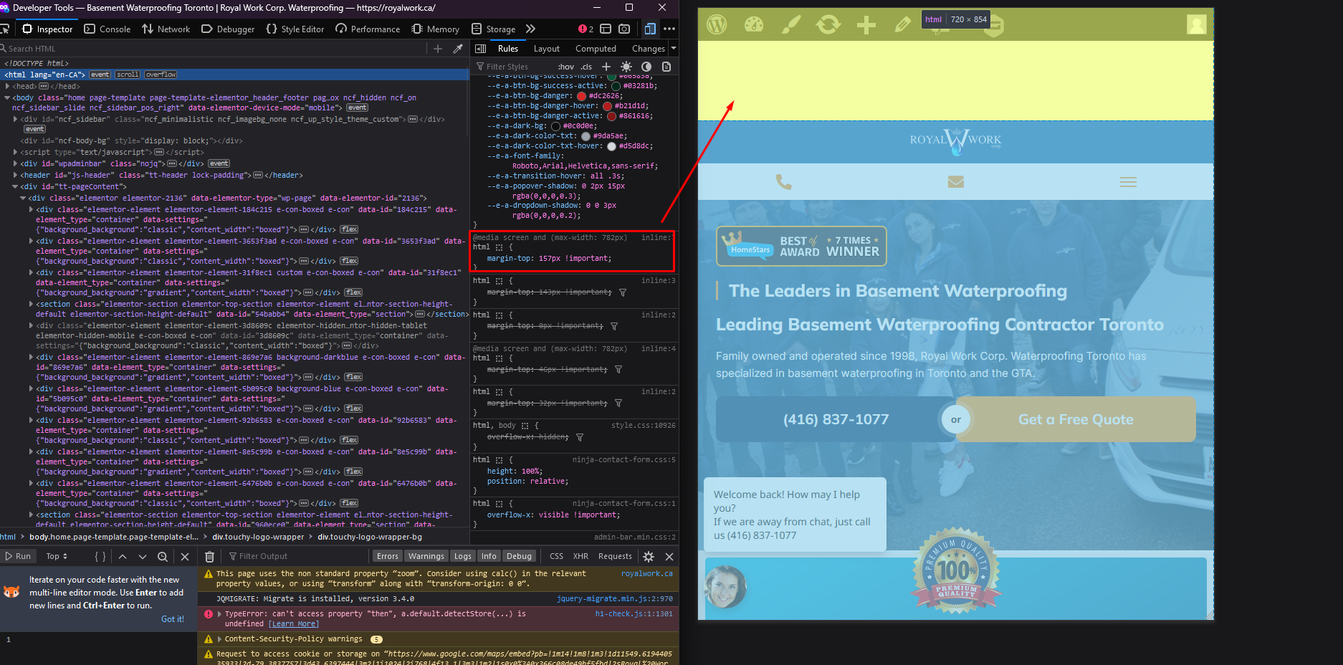Go to previous history expression
Image resolution: width=1343 pixels, height=665 pixels.
123,556
